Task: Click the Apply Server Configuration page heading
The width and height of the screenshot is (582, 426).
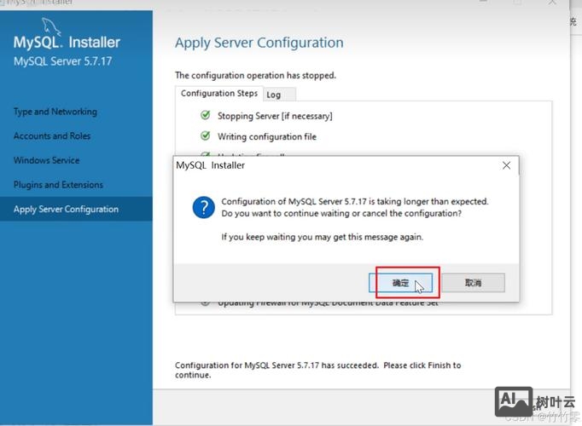Action: 259,43
